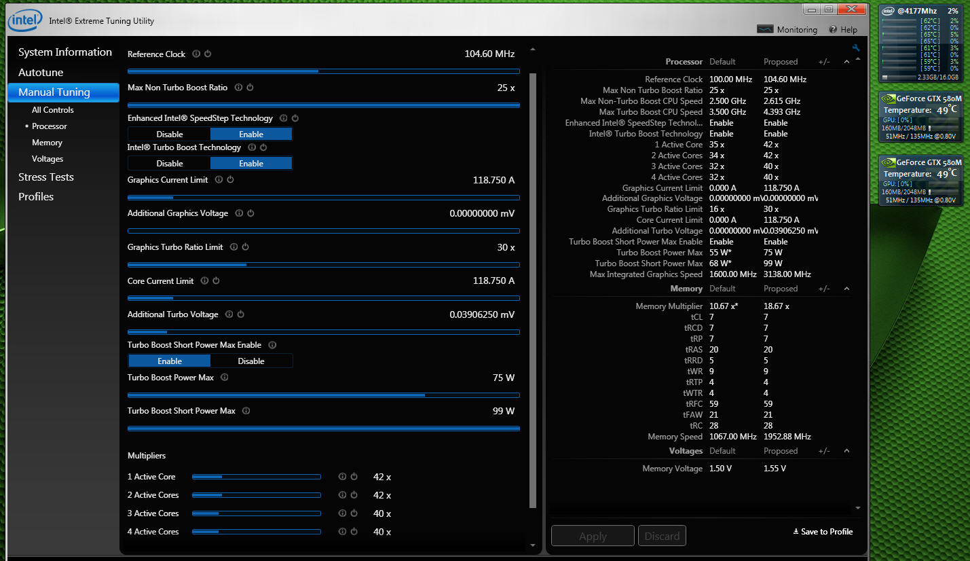Screen dimensions: 970x561
Task: Show info for Turbo Boost Short Power Max Enable
Action: pyautogui.click(x=272, y=345)
